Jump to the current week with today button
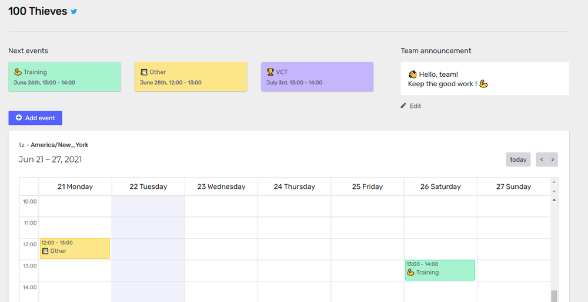This screenshot has height=302, width=588. (518, 160)
